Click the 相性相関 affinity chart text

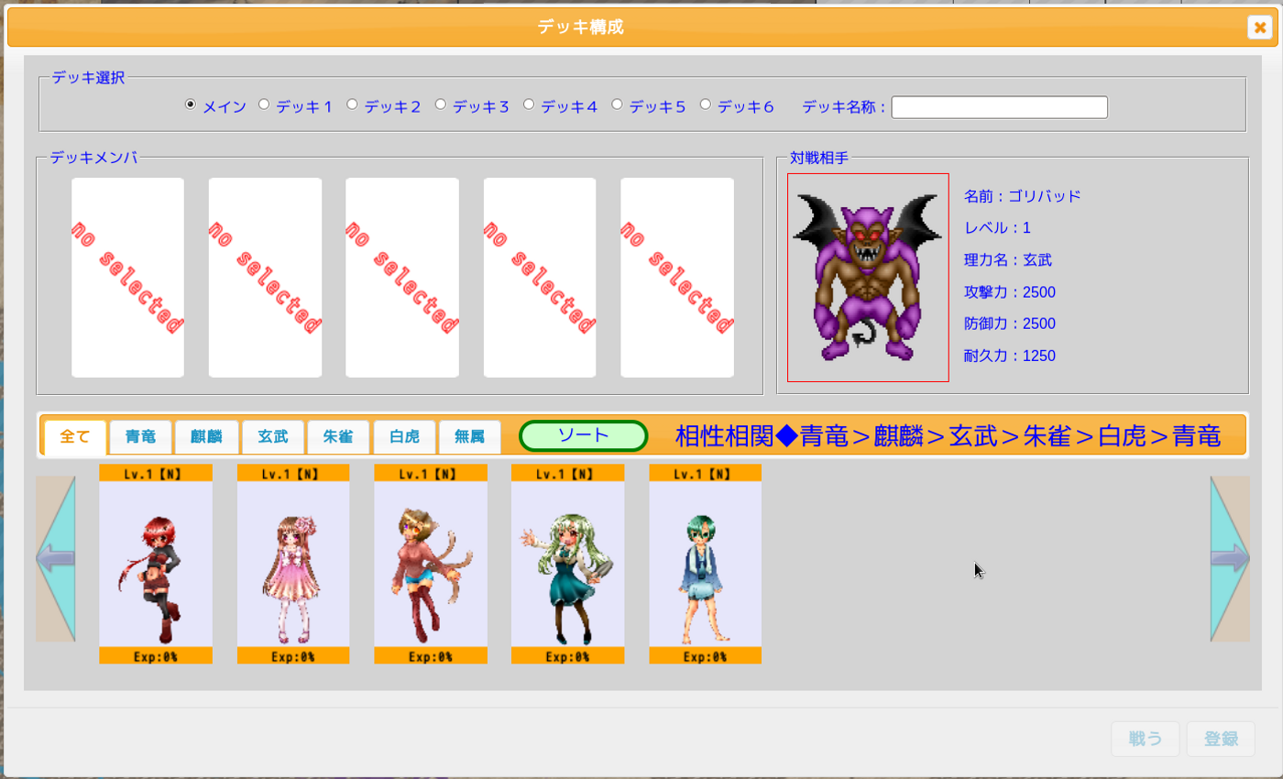(948, 436)
